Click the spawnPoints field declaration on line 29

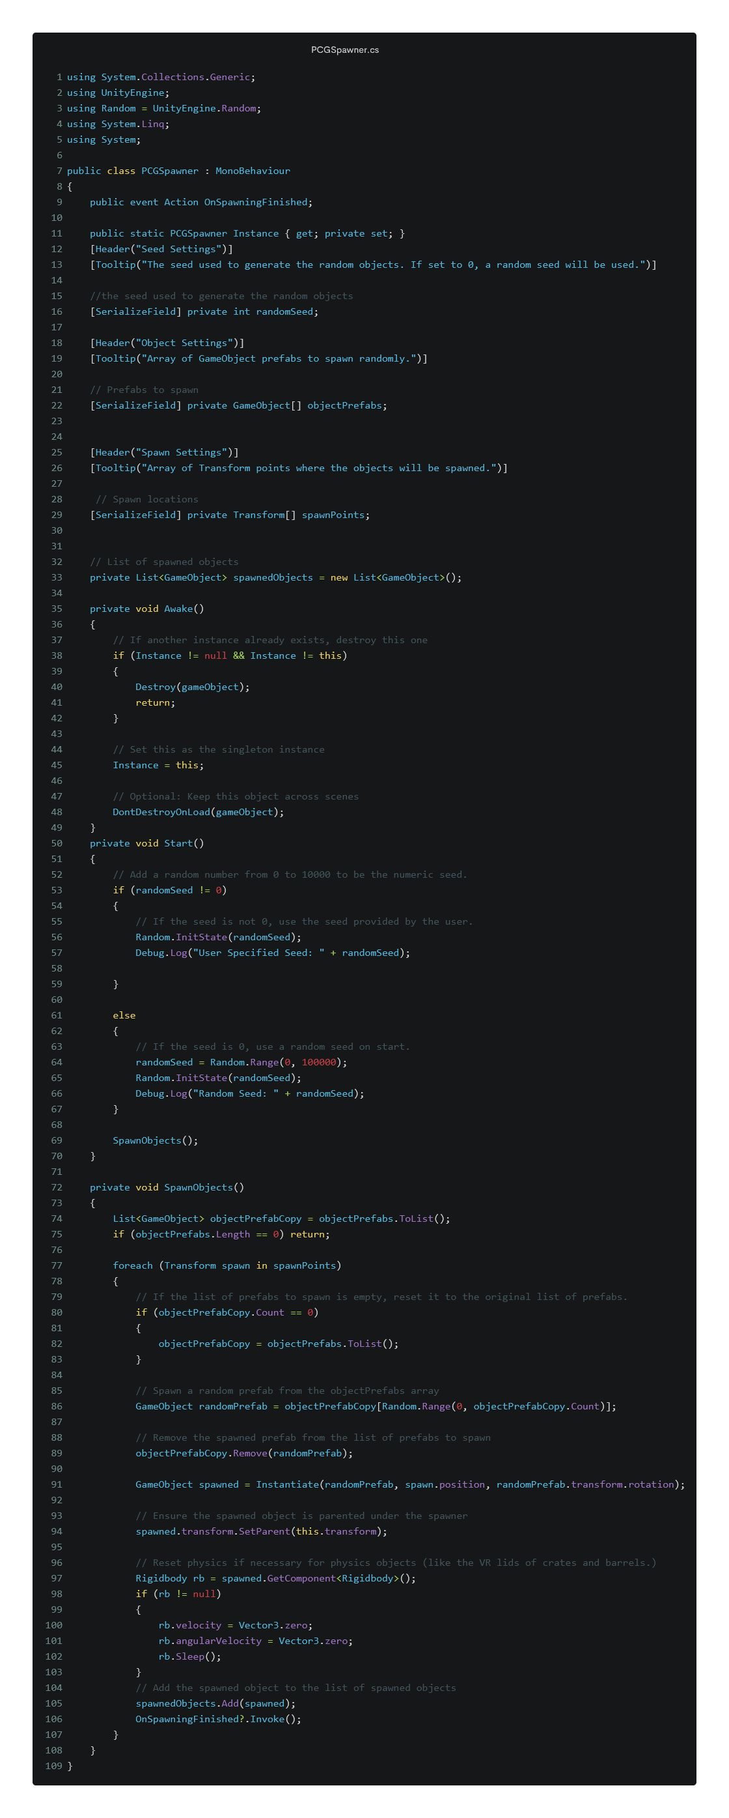[x=333, y=515]
